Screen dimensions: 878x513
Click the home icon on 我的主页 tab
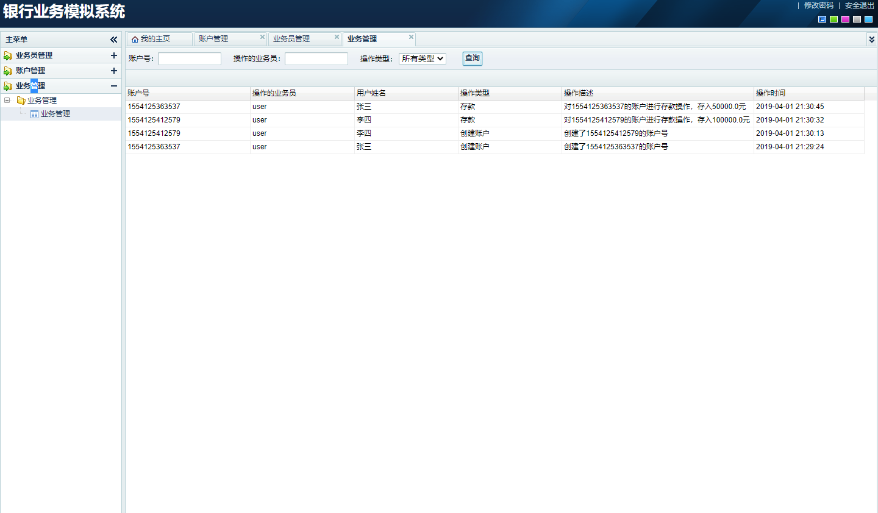[x=135, y=39]
